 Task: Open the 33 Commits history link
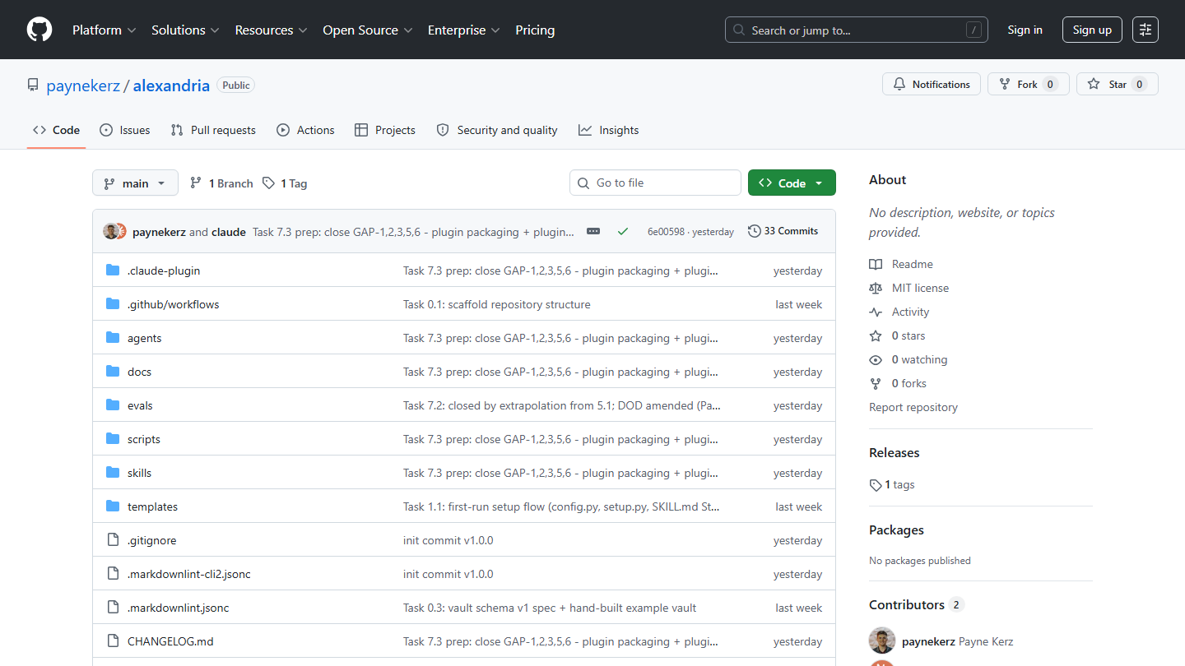783,231
